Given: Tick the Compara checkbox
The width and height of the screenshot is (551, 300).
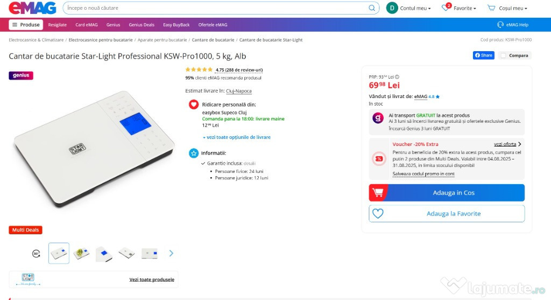Looking at the screenshot, I should coord(504,55).
